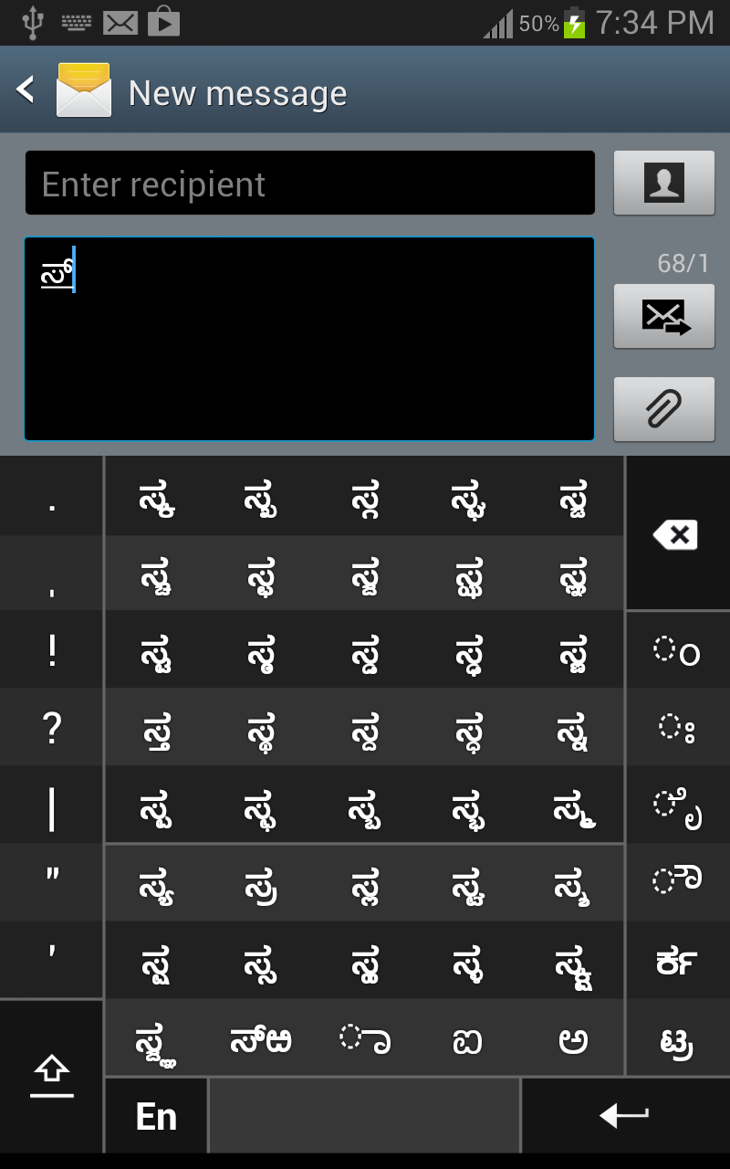This screenshot has width=730, height=1169.
Task: Tap the anusvara dotted circle key
Action: tap(678, 650)
